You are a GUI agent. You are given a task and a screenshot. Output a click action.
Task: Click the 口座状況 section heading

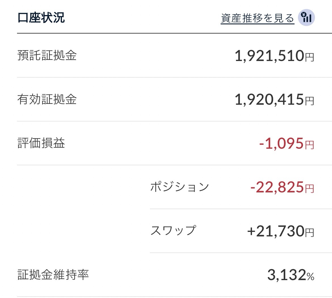click(41, 17)
